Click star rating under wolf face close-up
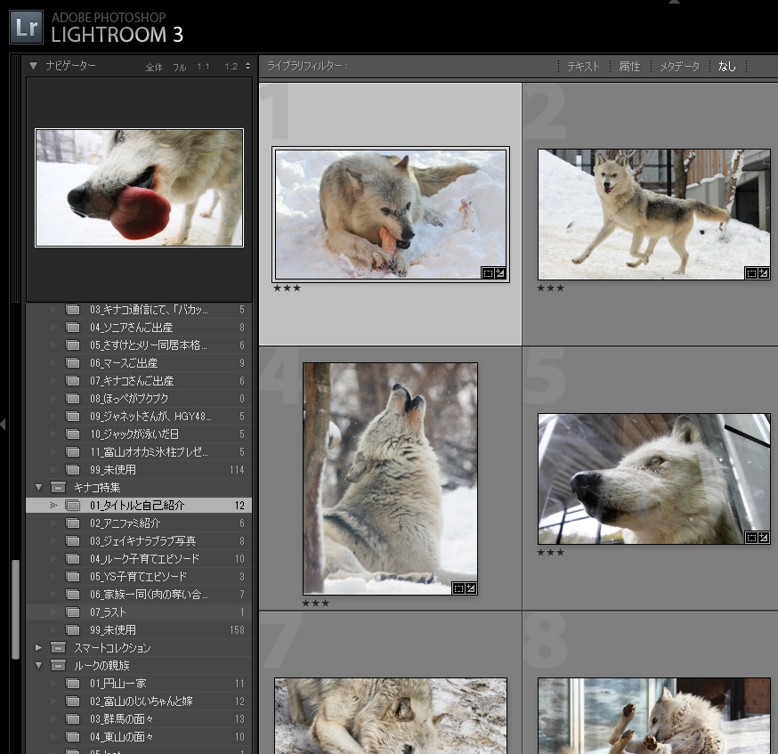This screenshot has width=778, height=754. click(x=551, y=552)
